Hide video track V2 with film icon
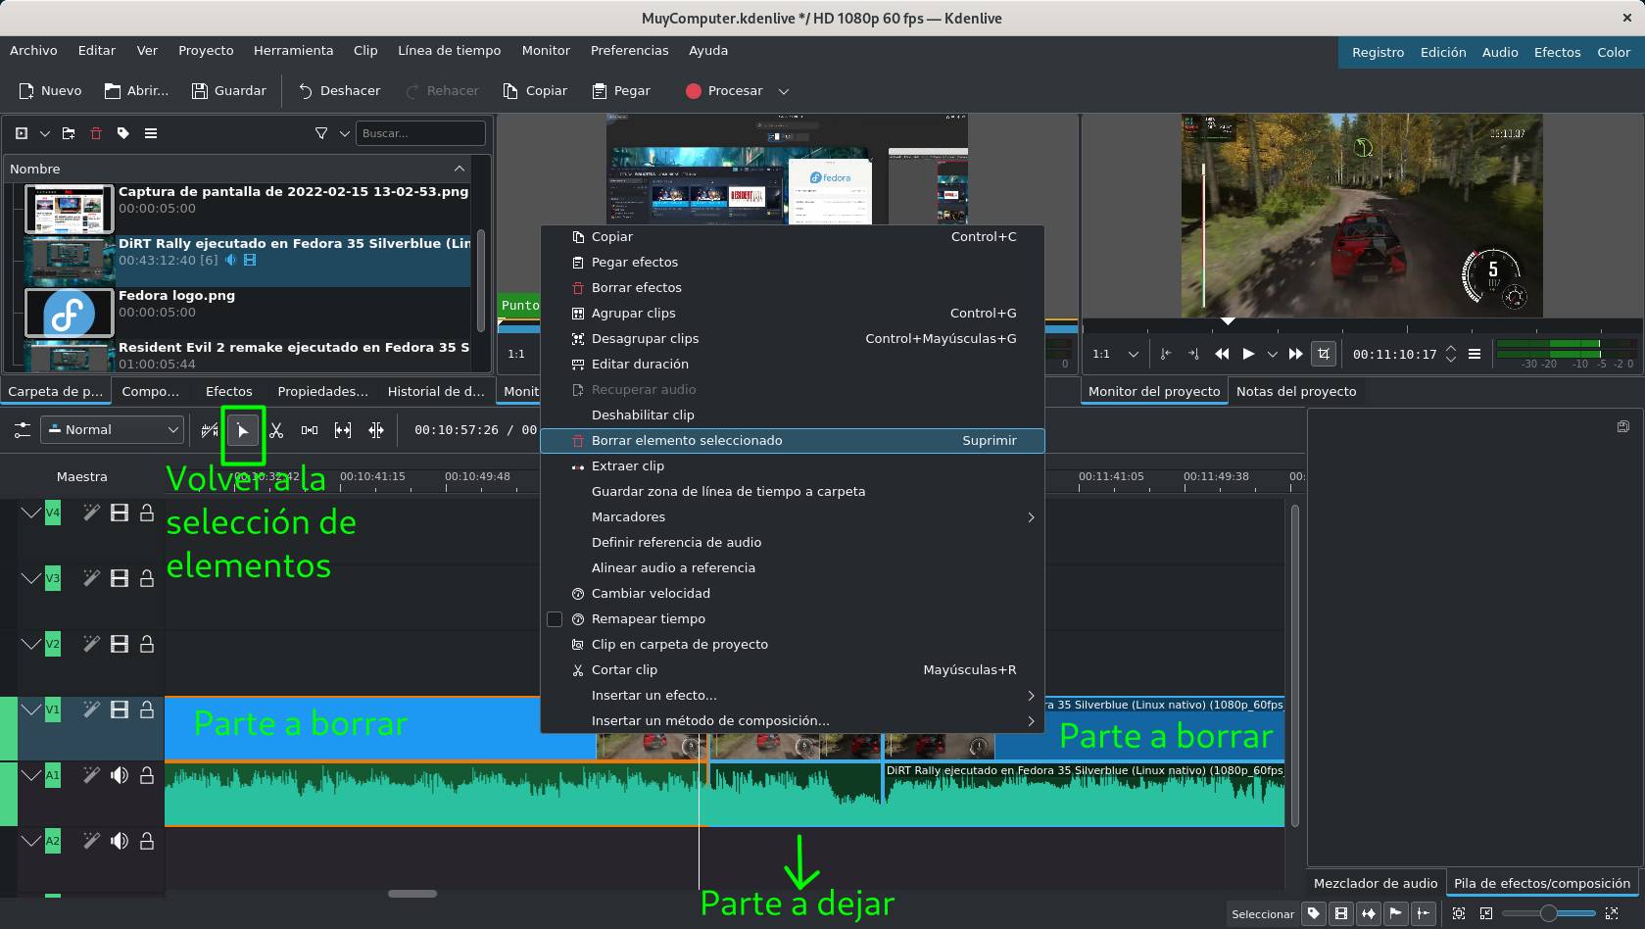 click(x=120, y=644)
